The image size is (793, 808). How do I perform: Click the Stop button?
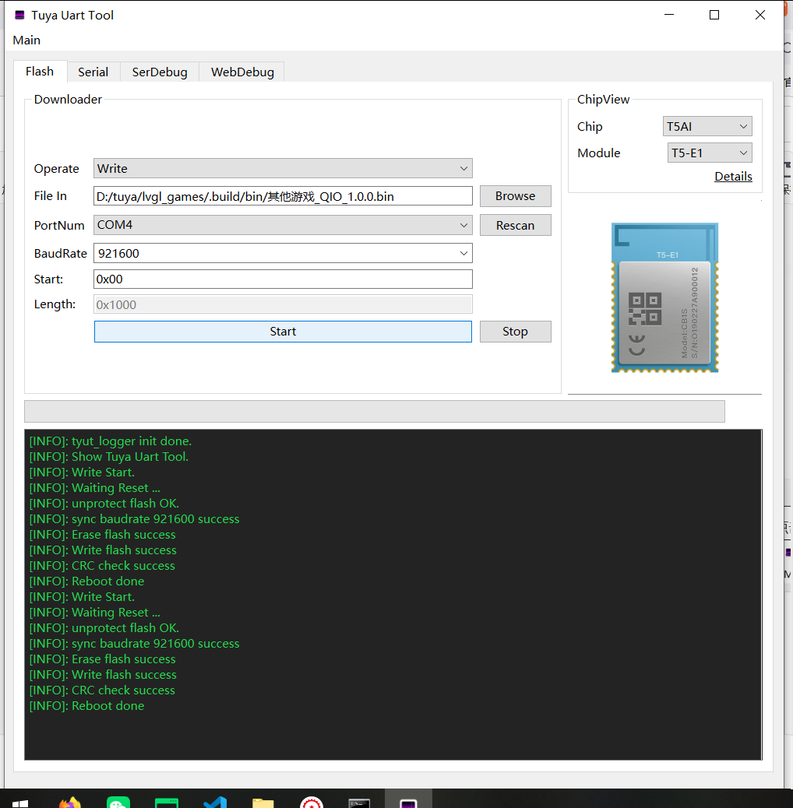pos(515,332)
